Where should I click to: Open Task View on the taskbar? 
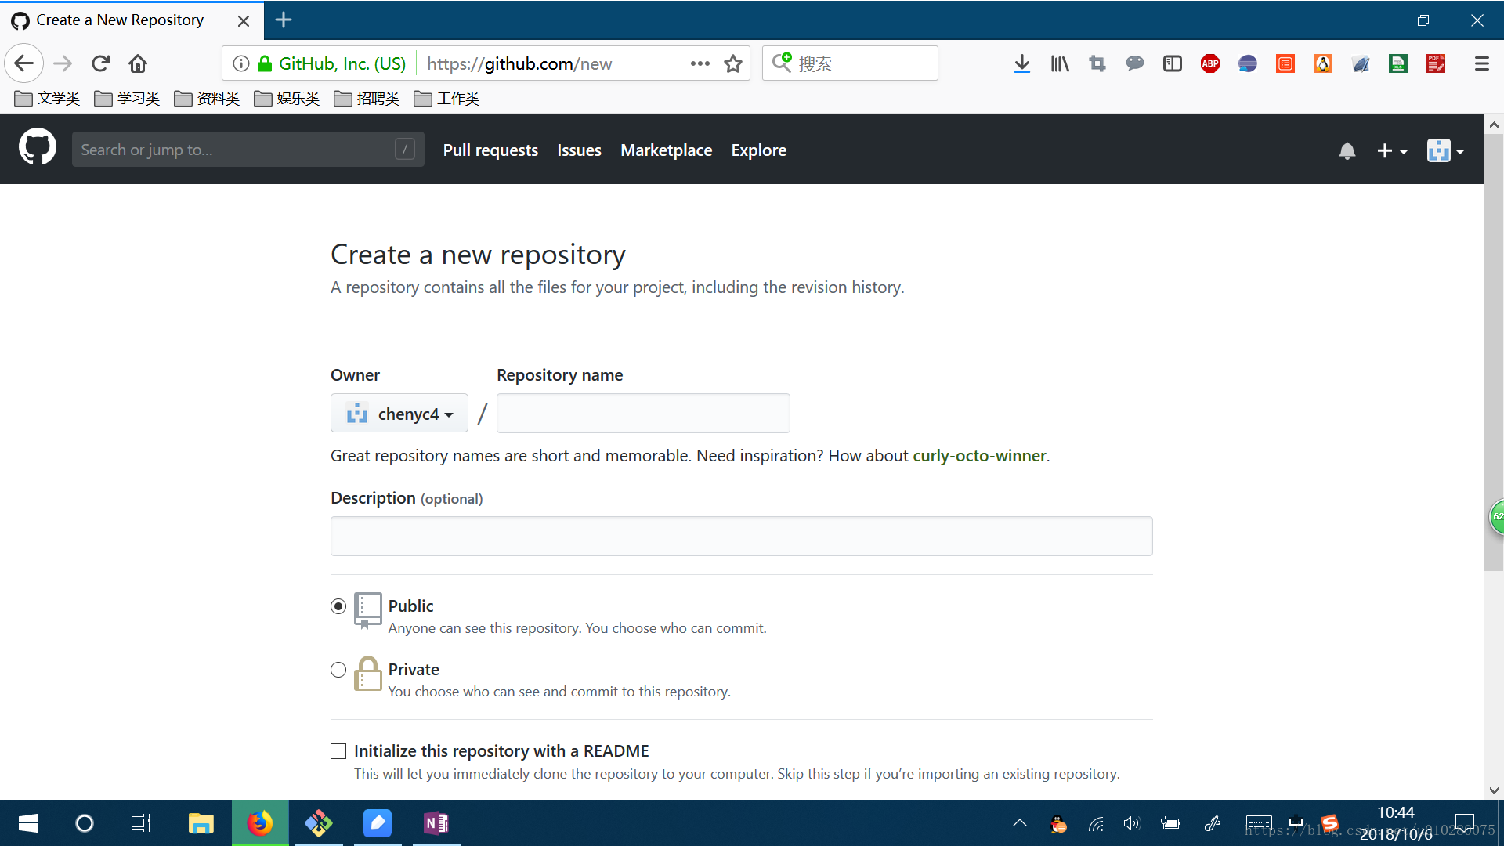pyautogui.click(x=141, y=823)
